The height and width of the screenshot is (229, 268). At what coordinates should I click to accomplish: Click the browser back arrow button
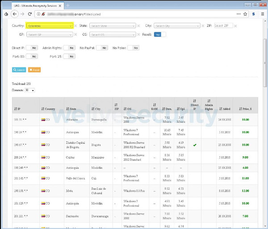coord(14,14)
